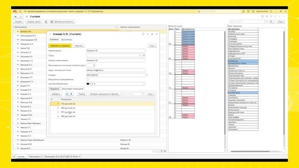Click the link icon in Учителя form header
The image size is (299, 168).
tap(275, 17)
